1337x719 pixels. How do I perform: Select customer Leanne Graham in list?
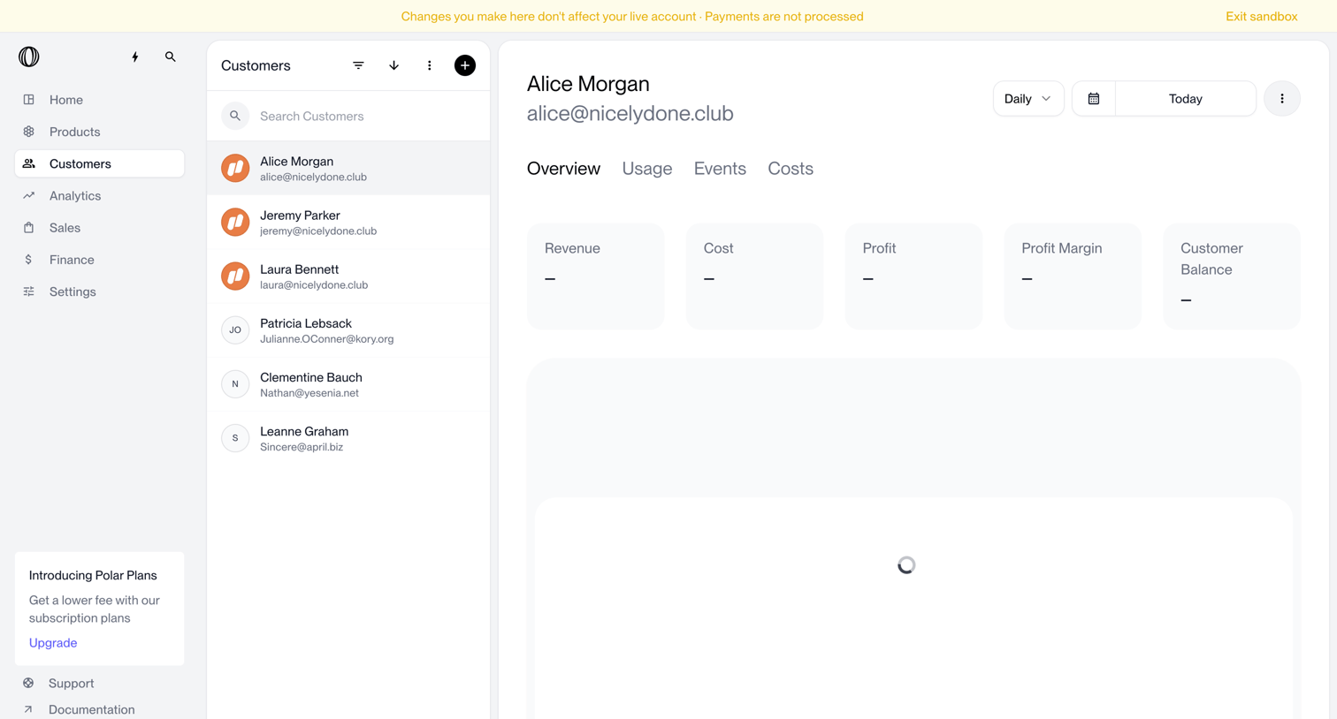click(x=348, y=438)
